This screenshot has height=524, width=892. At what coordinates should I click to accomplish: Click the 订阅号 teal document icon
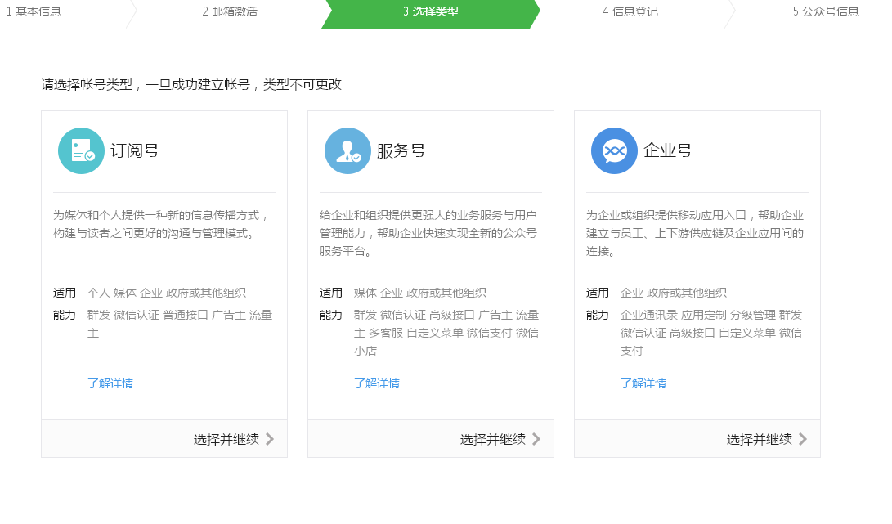pos(81,151)
